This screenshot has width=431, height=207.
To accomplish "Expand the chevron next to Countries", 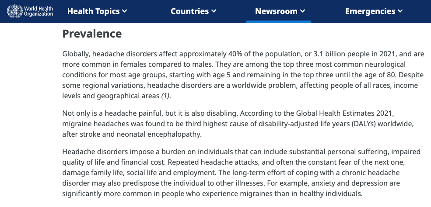I will [x=214, y=11].
